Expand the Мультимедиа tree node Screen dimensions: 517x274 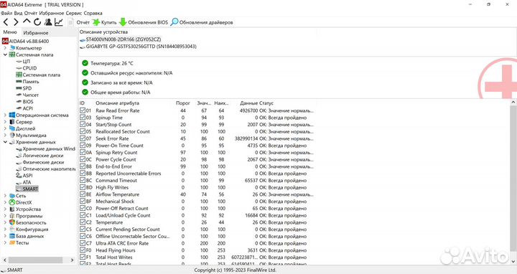click(5, 136)
